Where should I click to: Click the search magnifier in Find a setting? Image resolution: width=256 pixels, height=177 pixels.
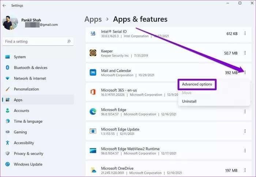69,41
